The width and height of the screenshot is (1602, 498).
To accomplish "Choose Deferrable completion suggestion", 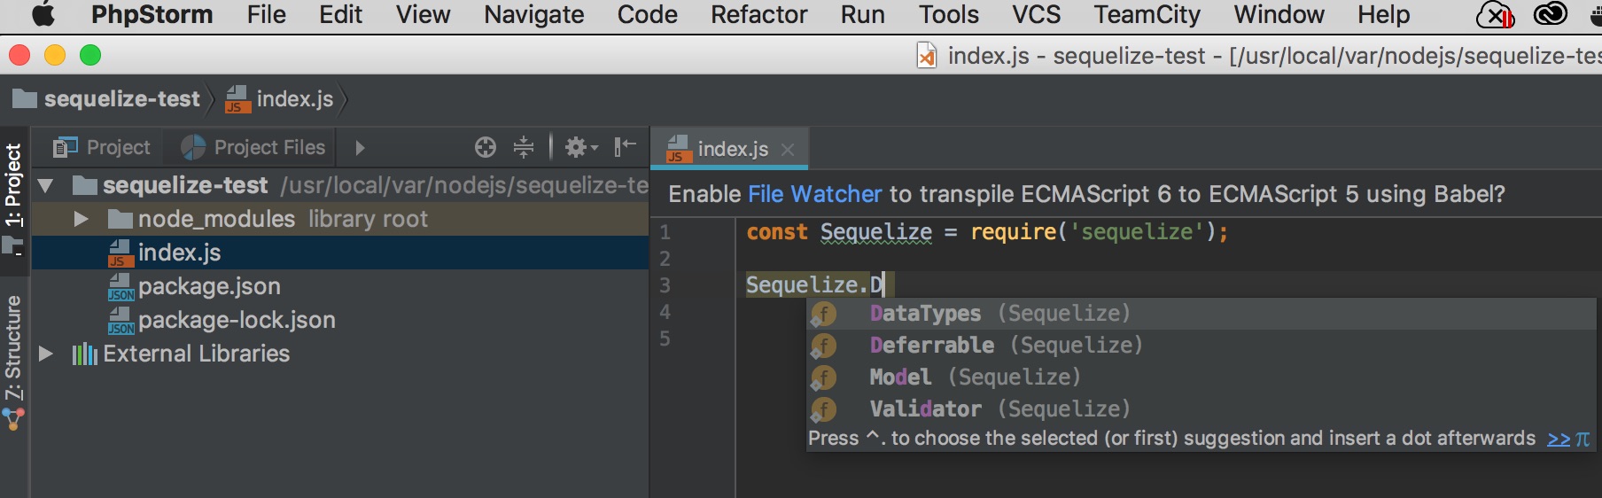I will (1201, 345).
